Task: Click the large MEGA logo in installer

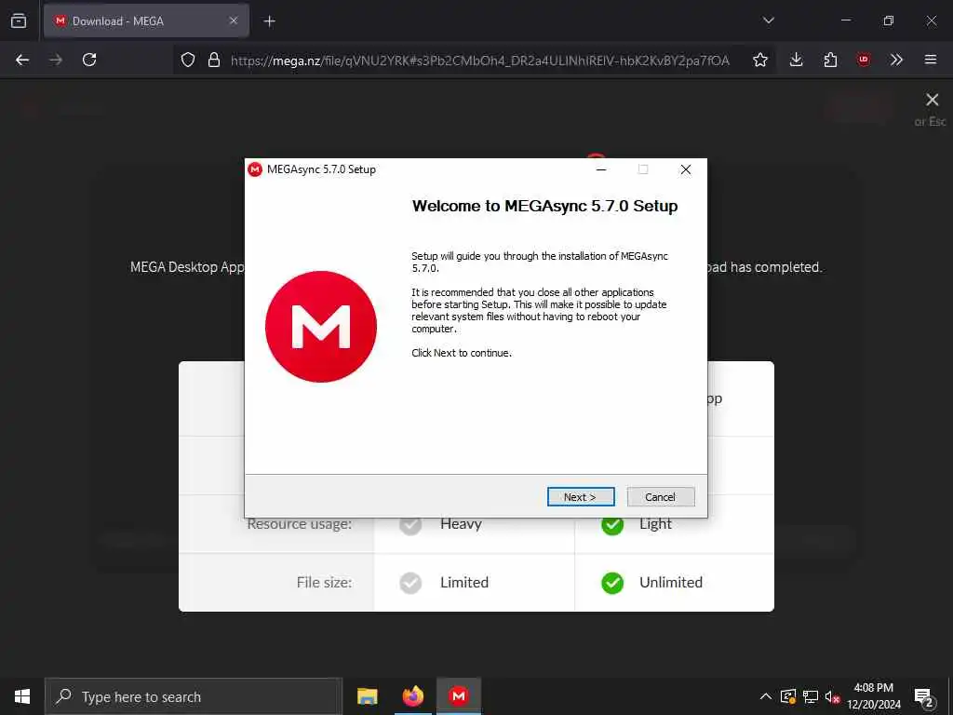Action: pos(321,327)
